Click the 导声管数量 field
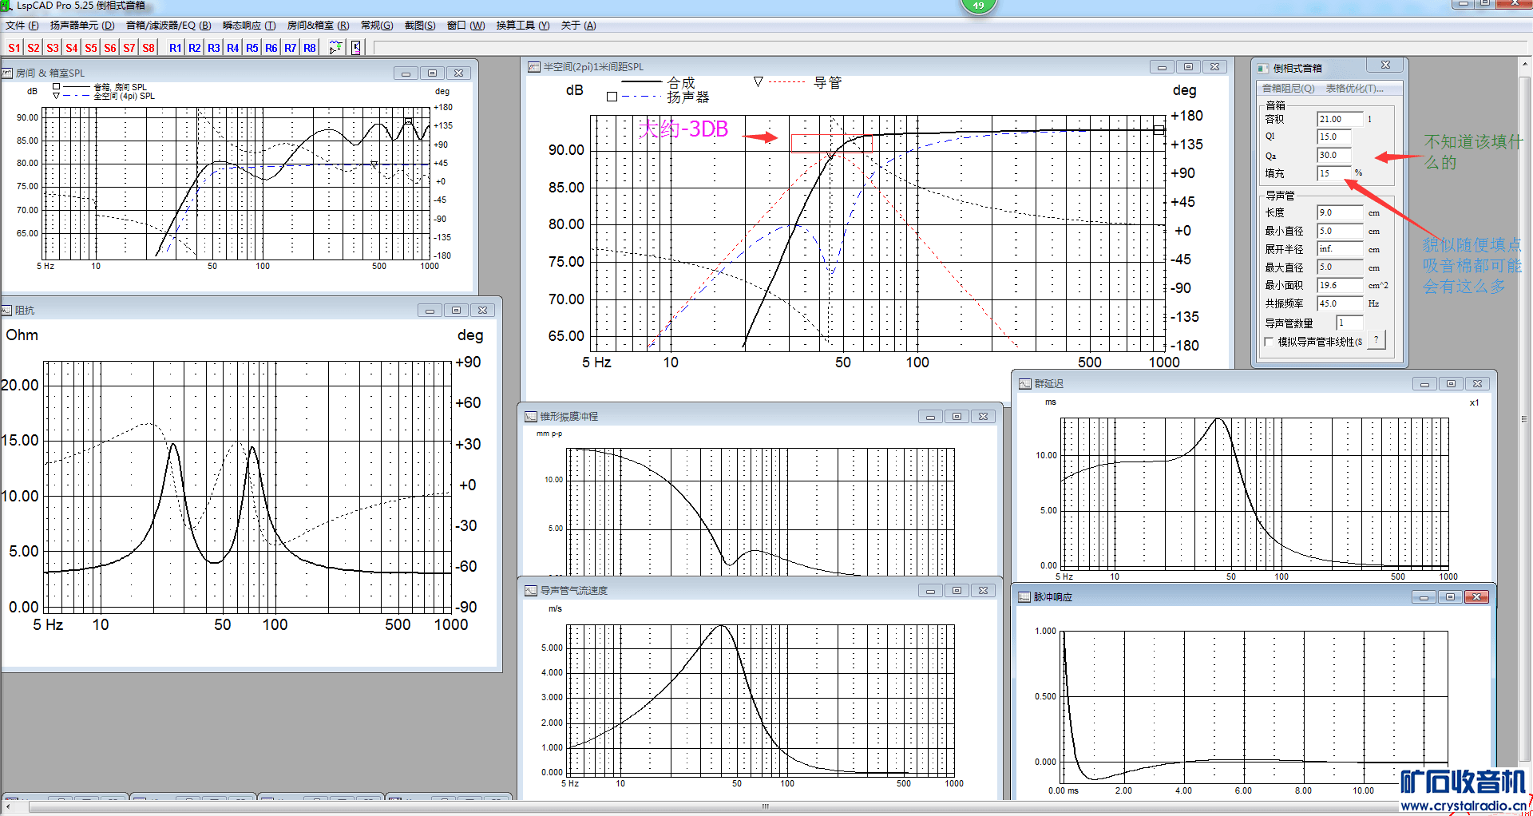 click(1349, 323)
